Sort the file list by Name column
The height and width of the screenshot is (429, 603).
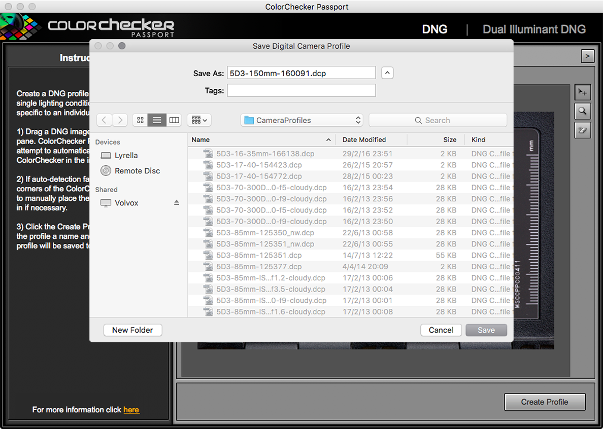261,140
